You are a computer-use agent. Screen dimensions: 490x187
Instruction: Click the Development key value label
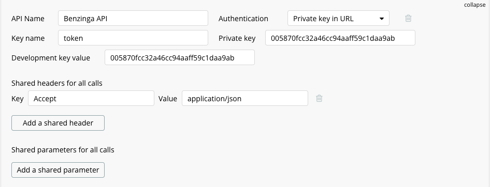[x=51, y=58]
